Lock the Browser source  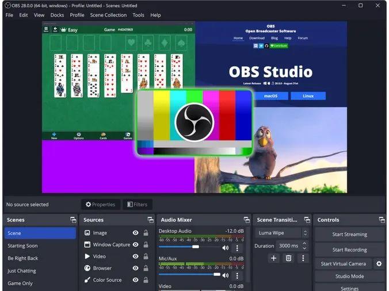(146, 268)
